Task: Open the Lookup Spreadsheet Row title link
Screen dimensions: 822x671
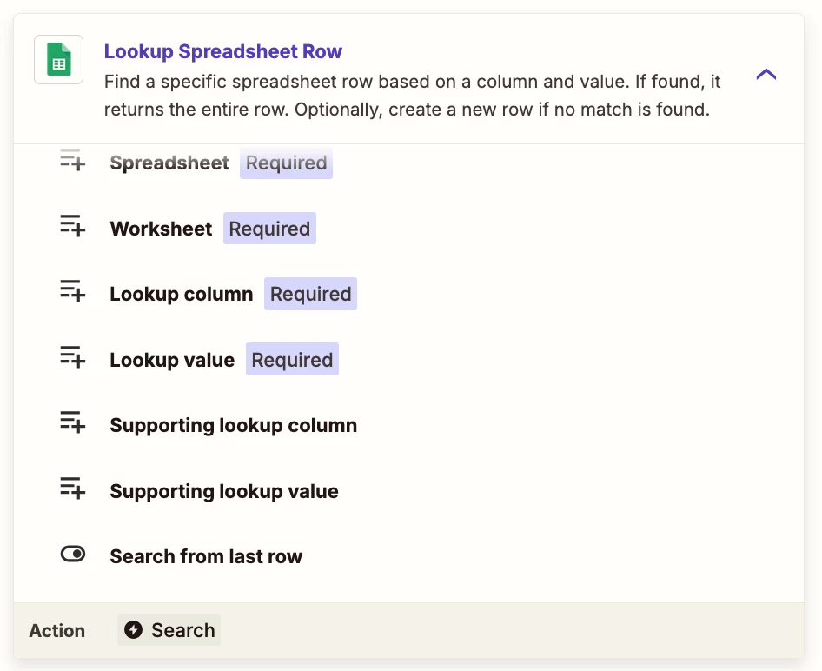Action: [222, 51]
